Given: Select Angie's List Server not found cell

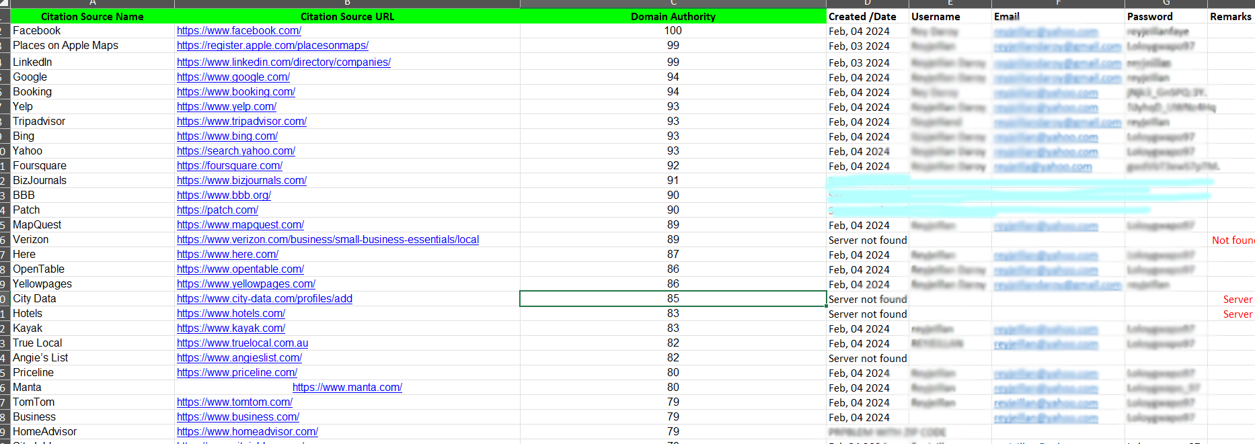Looking at the screenshot, I should pyautogui.click(x=868, y=358).
